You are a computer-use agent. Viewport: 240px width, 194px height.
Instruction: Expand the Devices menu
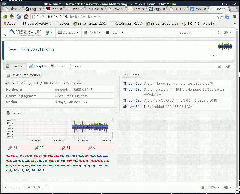coord(68,32)
